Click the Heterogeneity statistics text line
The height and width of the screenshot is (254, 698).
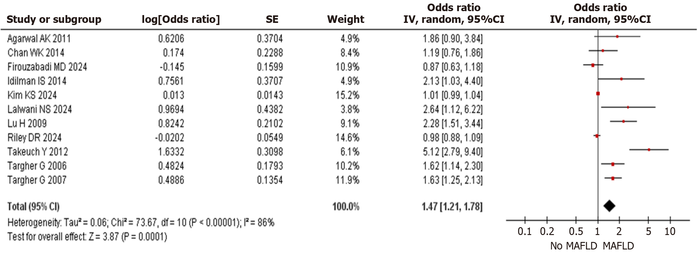pos(141,223)
